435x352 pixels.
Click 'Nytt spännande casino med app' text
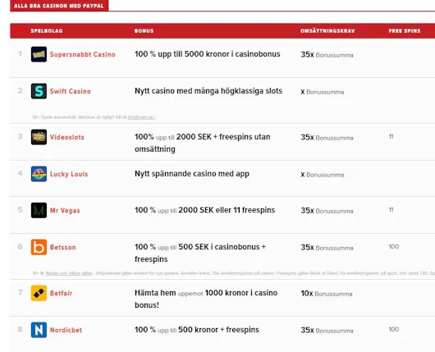pos(192,174)
